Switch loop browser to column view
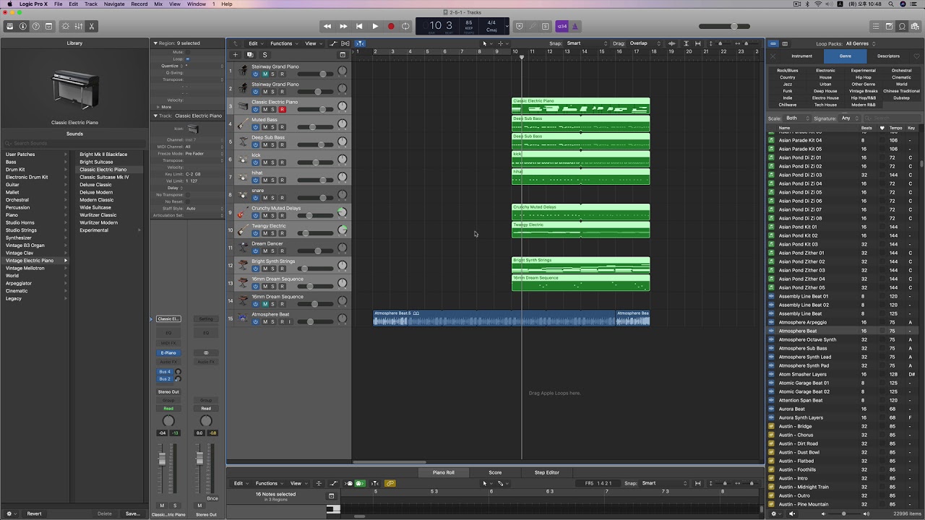The width and height of the screenshot is (925, 520). pyautogui.click(x=785, y=44)
